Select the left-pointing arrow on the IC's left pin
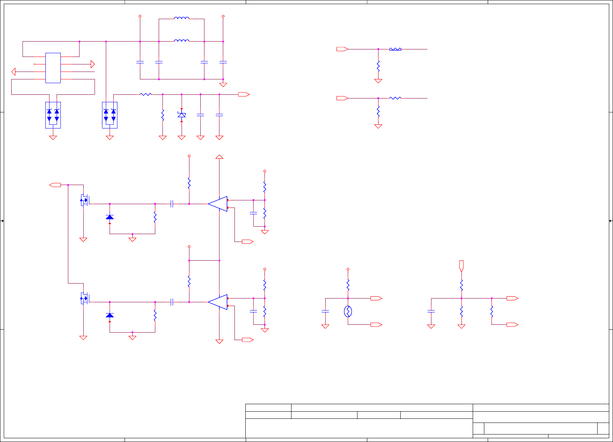The image size is (613, 442). click(14, 72)
